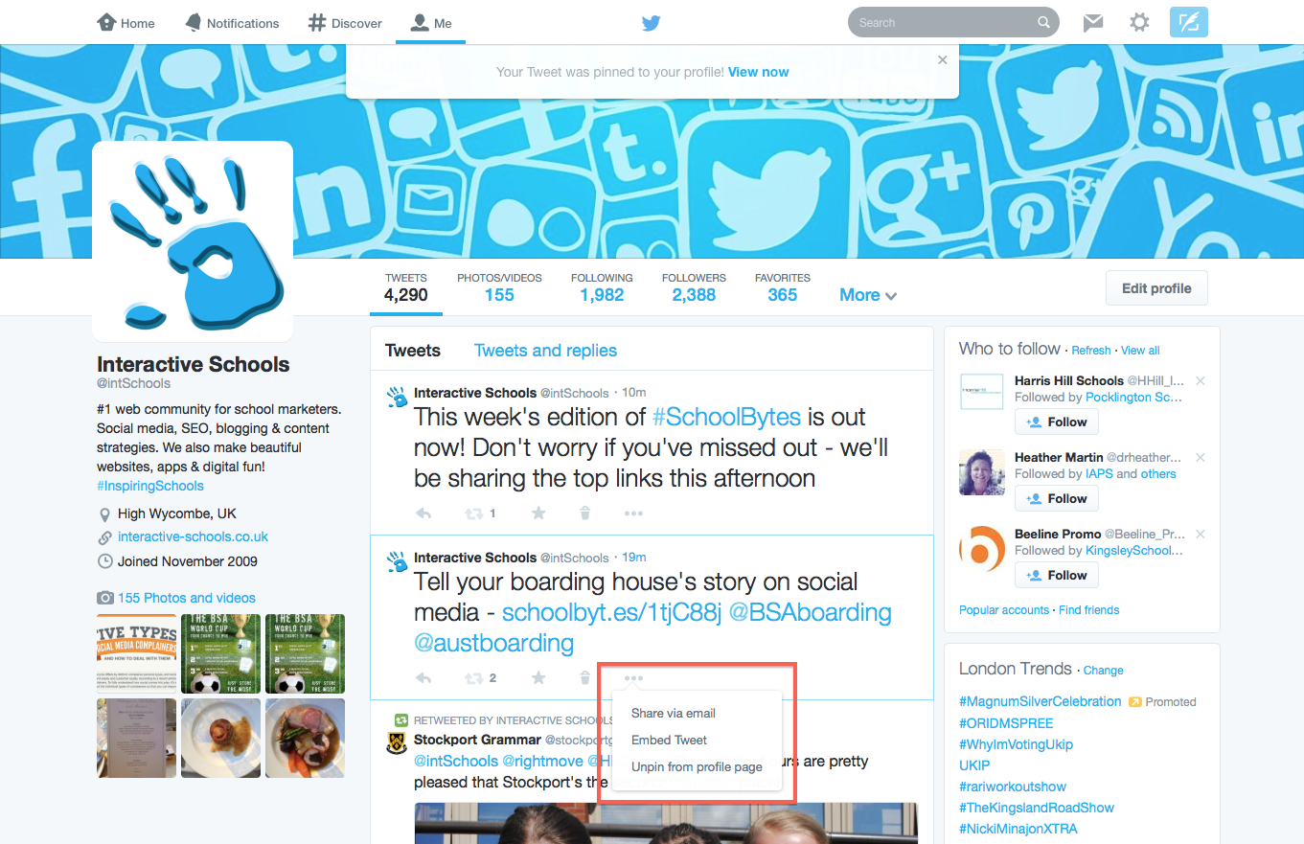Open the settings gear menu
The width and height of the screenshot is (1304, 844).
click(1139, 22)
